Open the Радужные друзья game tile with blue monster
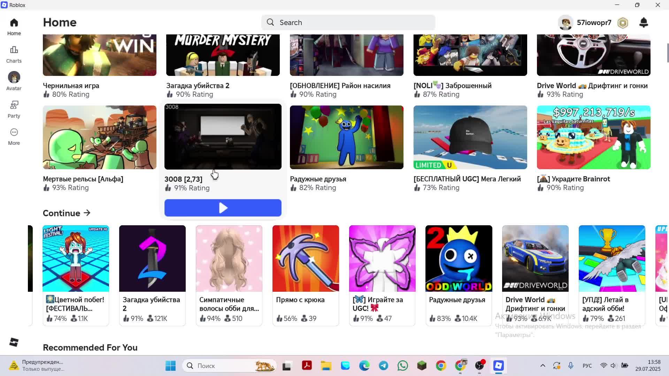Image resolution: width=669 pixels, height=376 pixels. (x=346, y=137)
